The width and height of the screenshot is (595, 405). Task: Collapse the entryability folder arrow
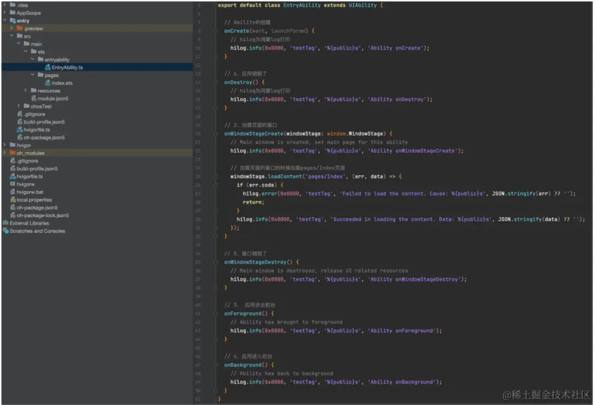(33, 59)
